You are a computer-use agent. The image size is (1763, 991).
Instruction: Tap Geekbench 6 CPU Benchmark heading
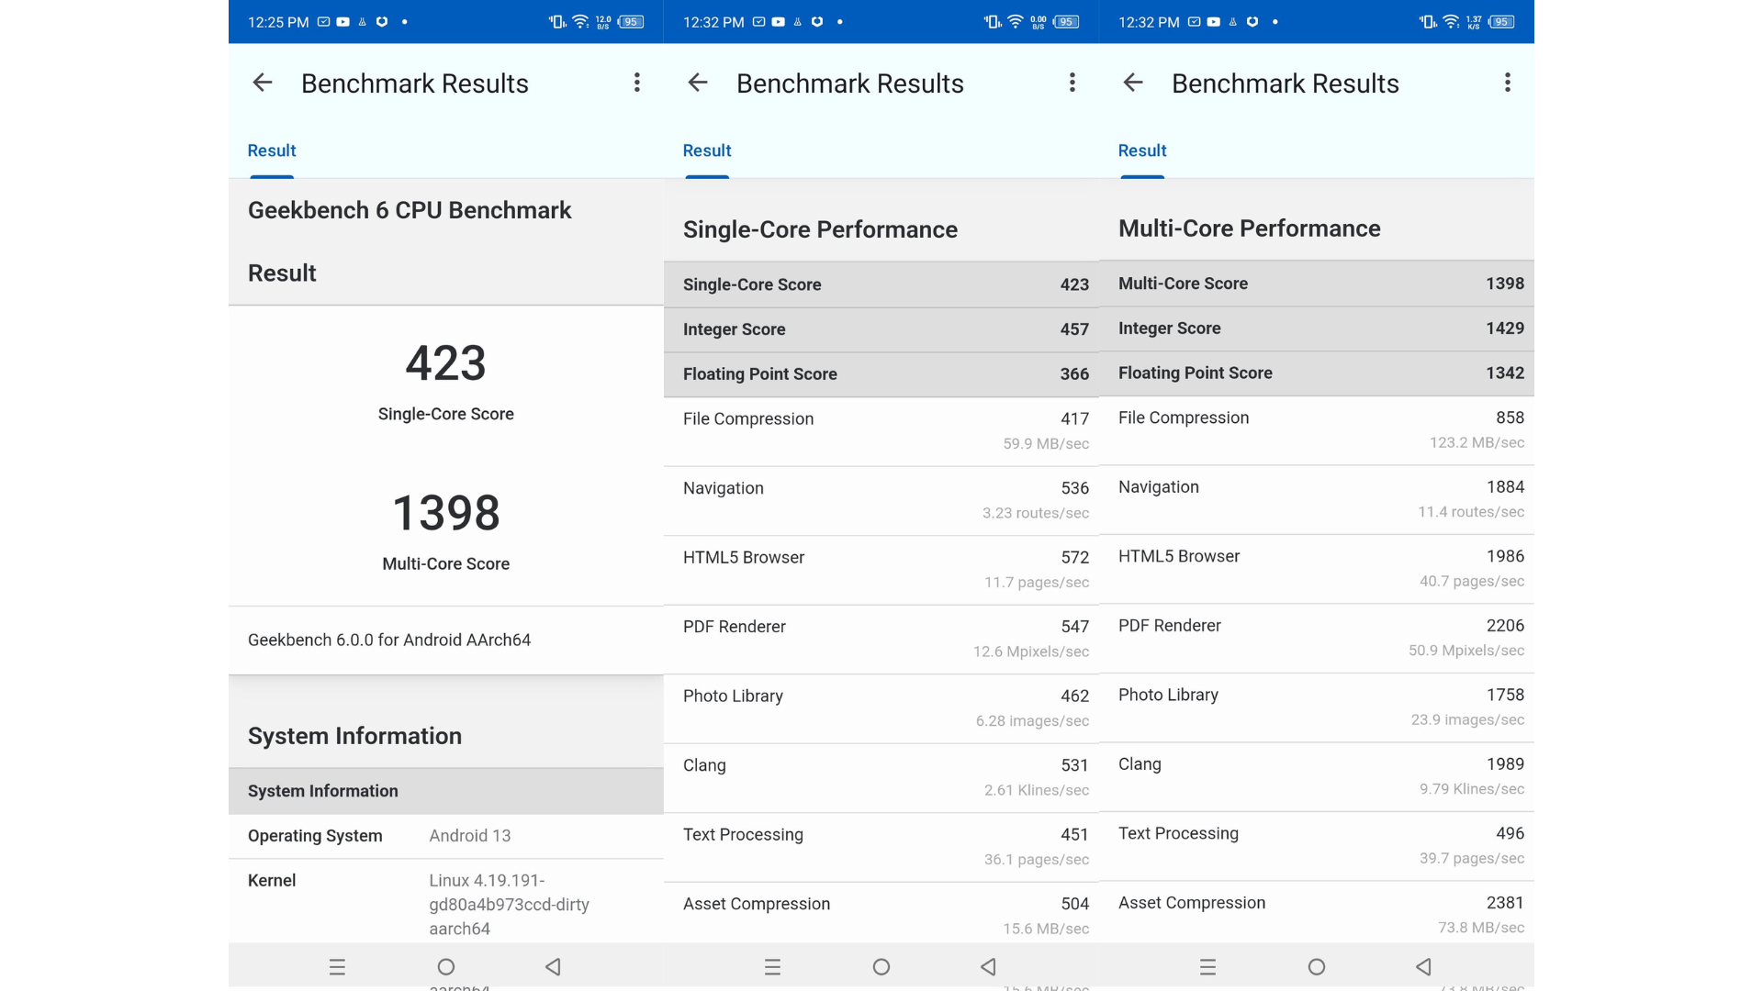click(410, 210)
